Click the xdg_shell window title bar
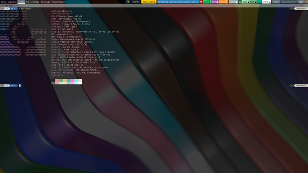The height and width of the screenshot is (173, 308). 154,6
